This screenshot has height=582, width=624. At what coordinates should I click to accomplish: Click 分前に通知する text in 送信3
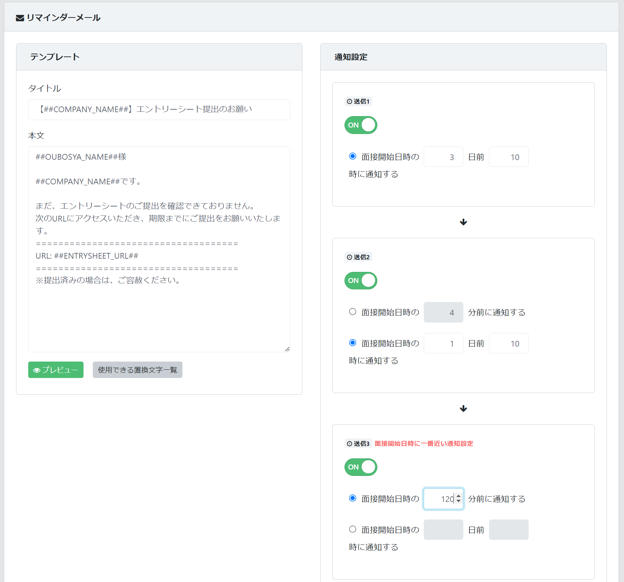(497, 499)
